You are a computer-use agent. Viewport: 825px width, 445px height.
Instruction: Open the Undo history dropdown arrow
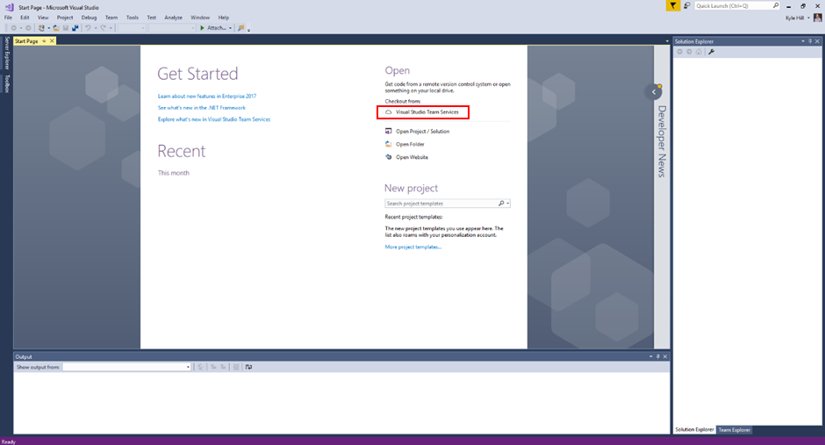click(96, 28)
